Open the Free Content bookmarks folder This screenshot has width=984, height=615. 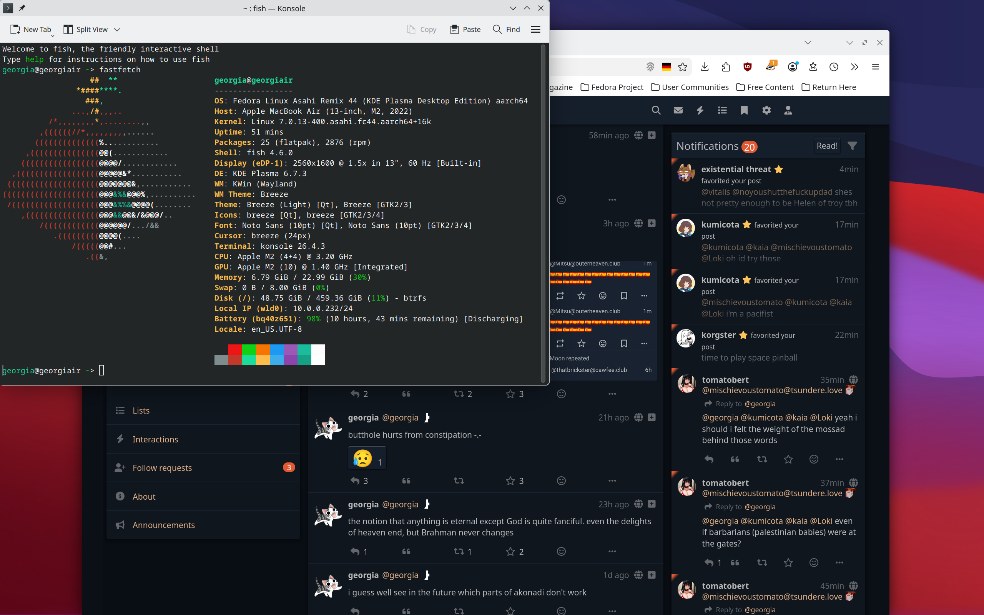(765, 87)
